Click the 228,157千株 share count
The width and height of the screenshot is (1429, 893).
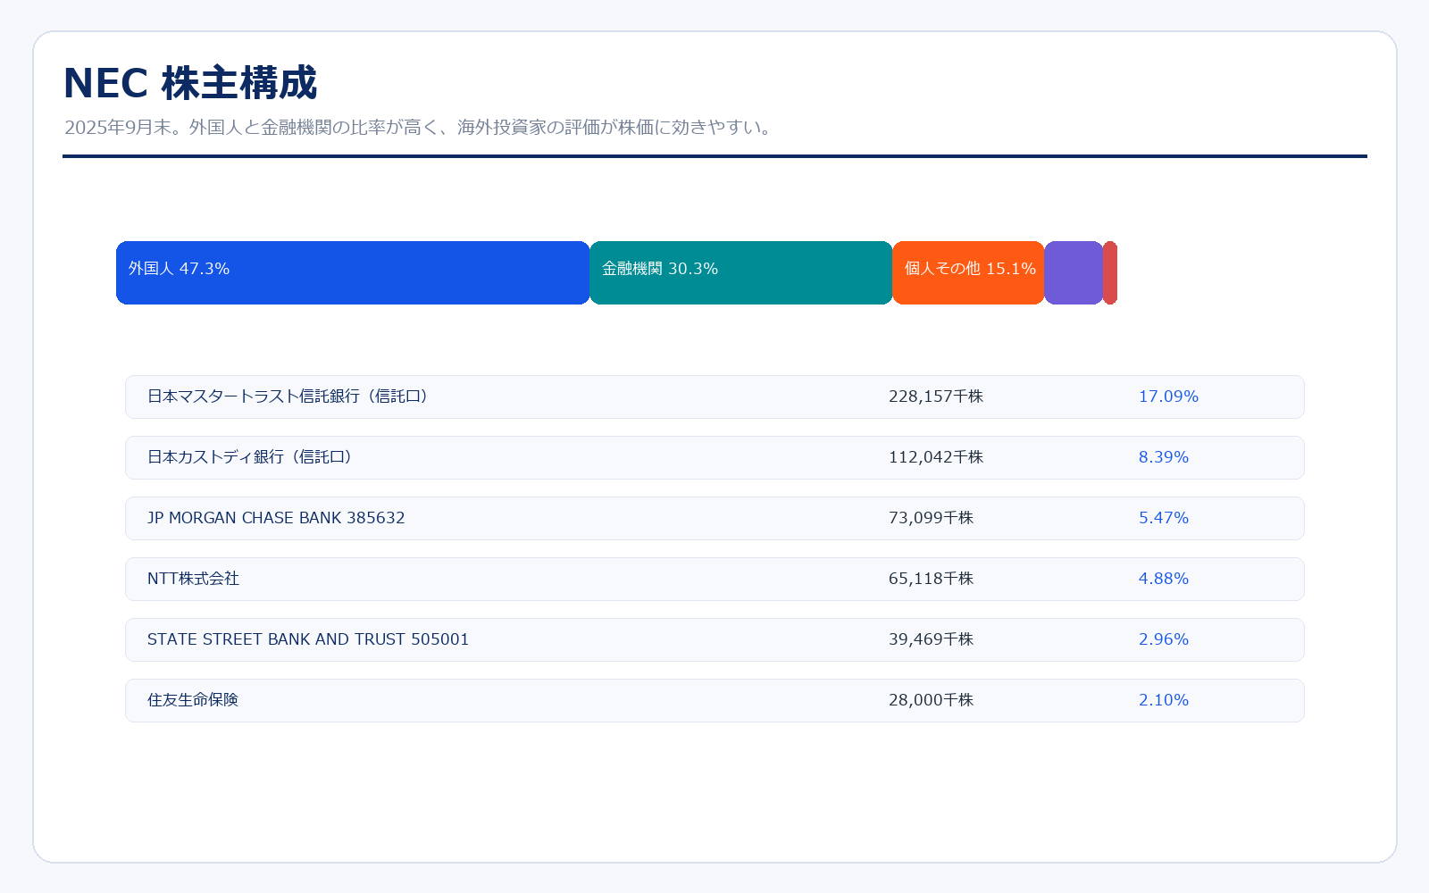pyautogui.click(x=936, y=396)
